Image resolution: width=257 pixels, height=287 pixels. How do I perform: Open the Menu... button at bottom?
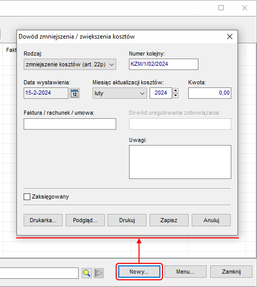(185, 272)
